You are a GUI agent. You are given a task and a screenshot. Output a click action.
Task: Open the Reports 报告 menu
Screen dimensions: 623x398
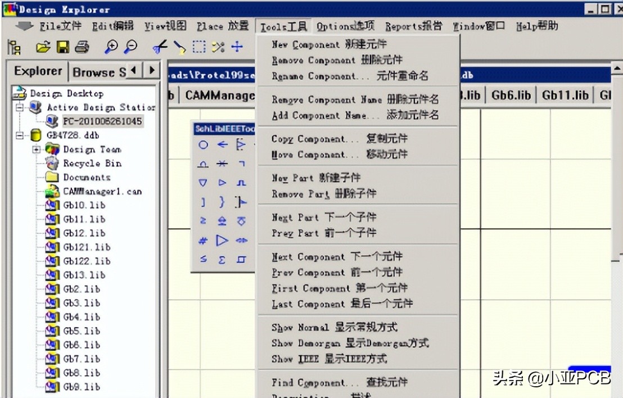click(413, 26)
